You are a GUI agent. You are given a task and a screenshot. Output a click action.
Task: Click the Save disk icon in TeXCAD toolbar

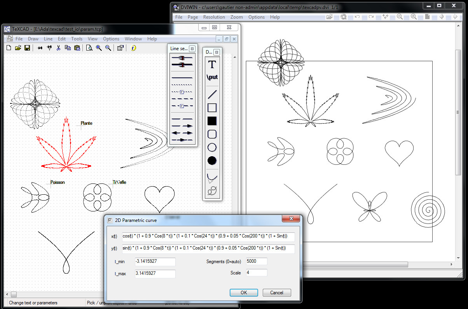27,48
